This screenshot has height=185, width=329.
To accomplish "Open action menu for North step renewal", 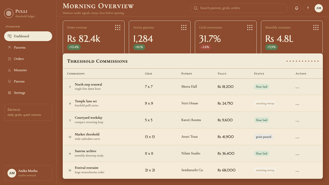I will point(297,87).
